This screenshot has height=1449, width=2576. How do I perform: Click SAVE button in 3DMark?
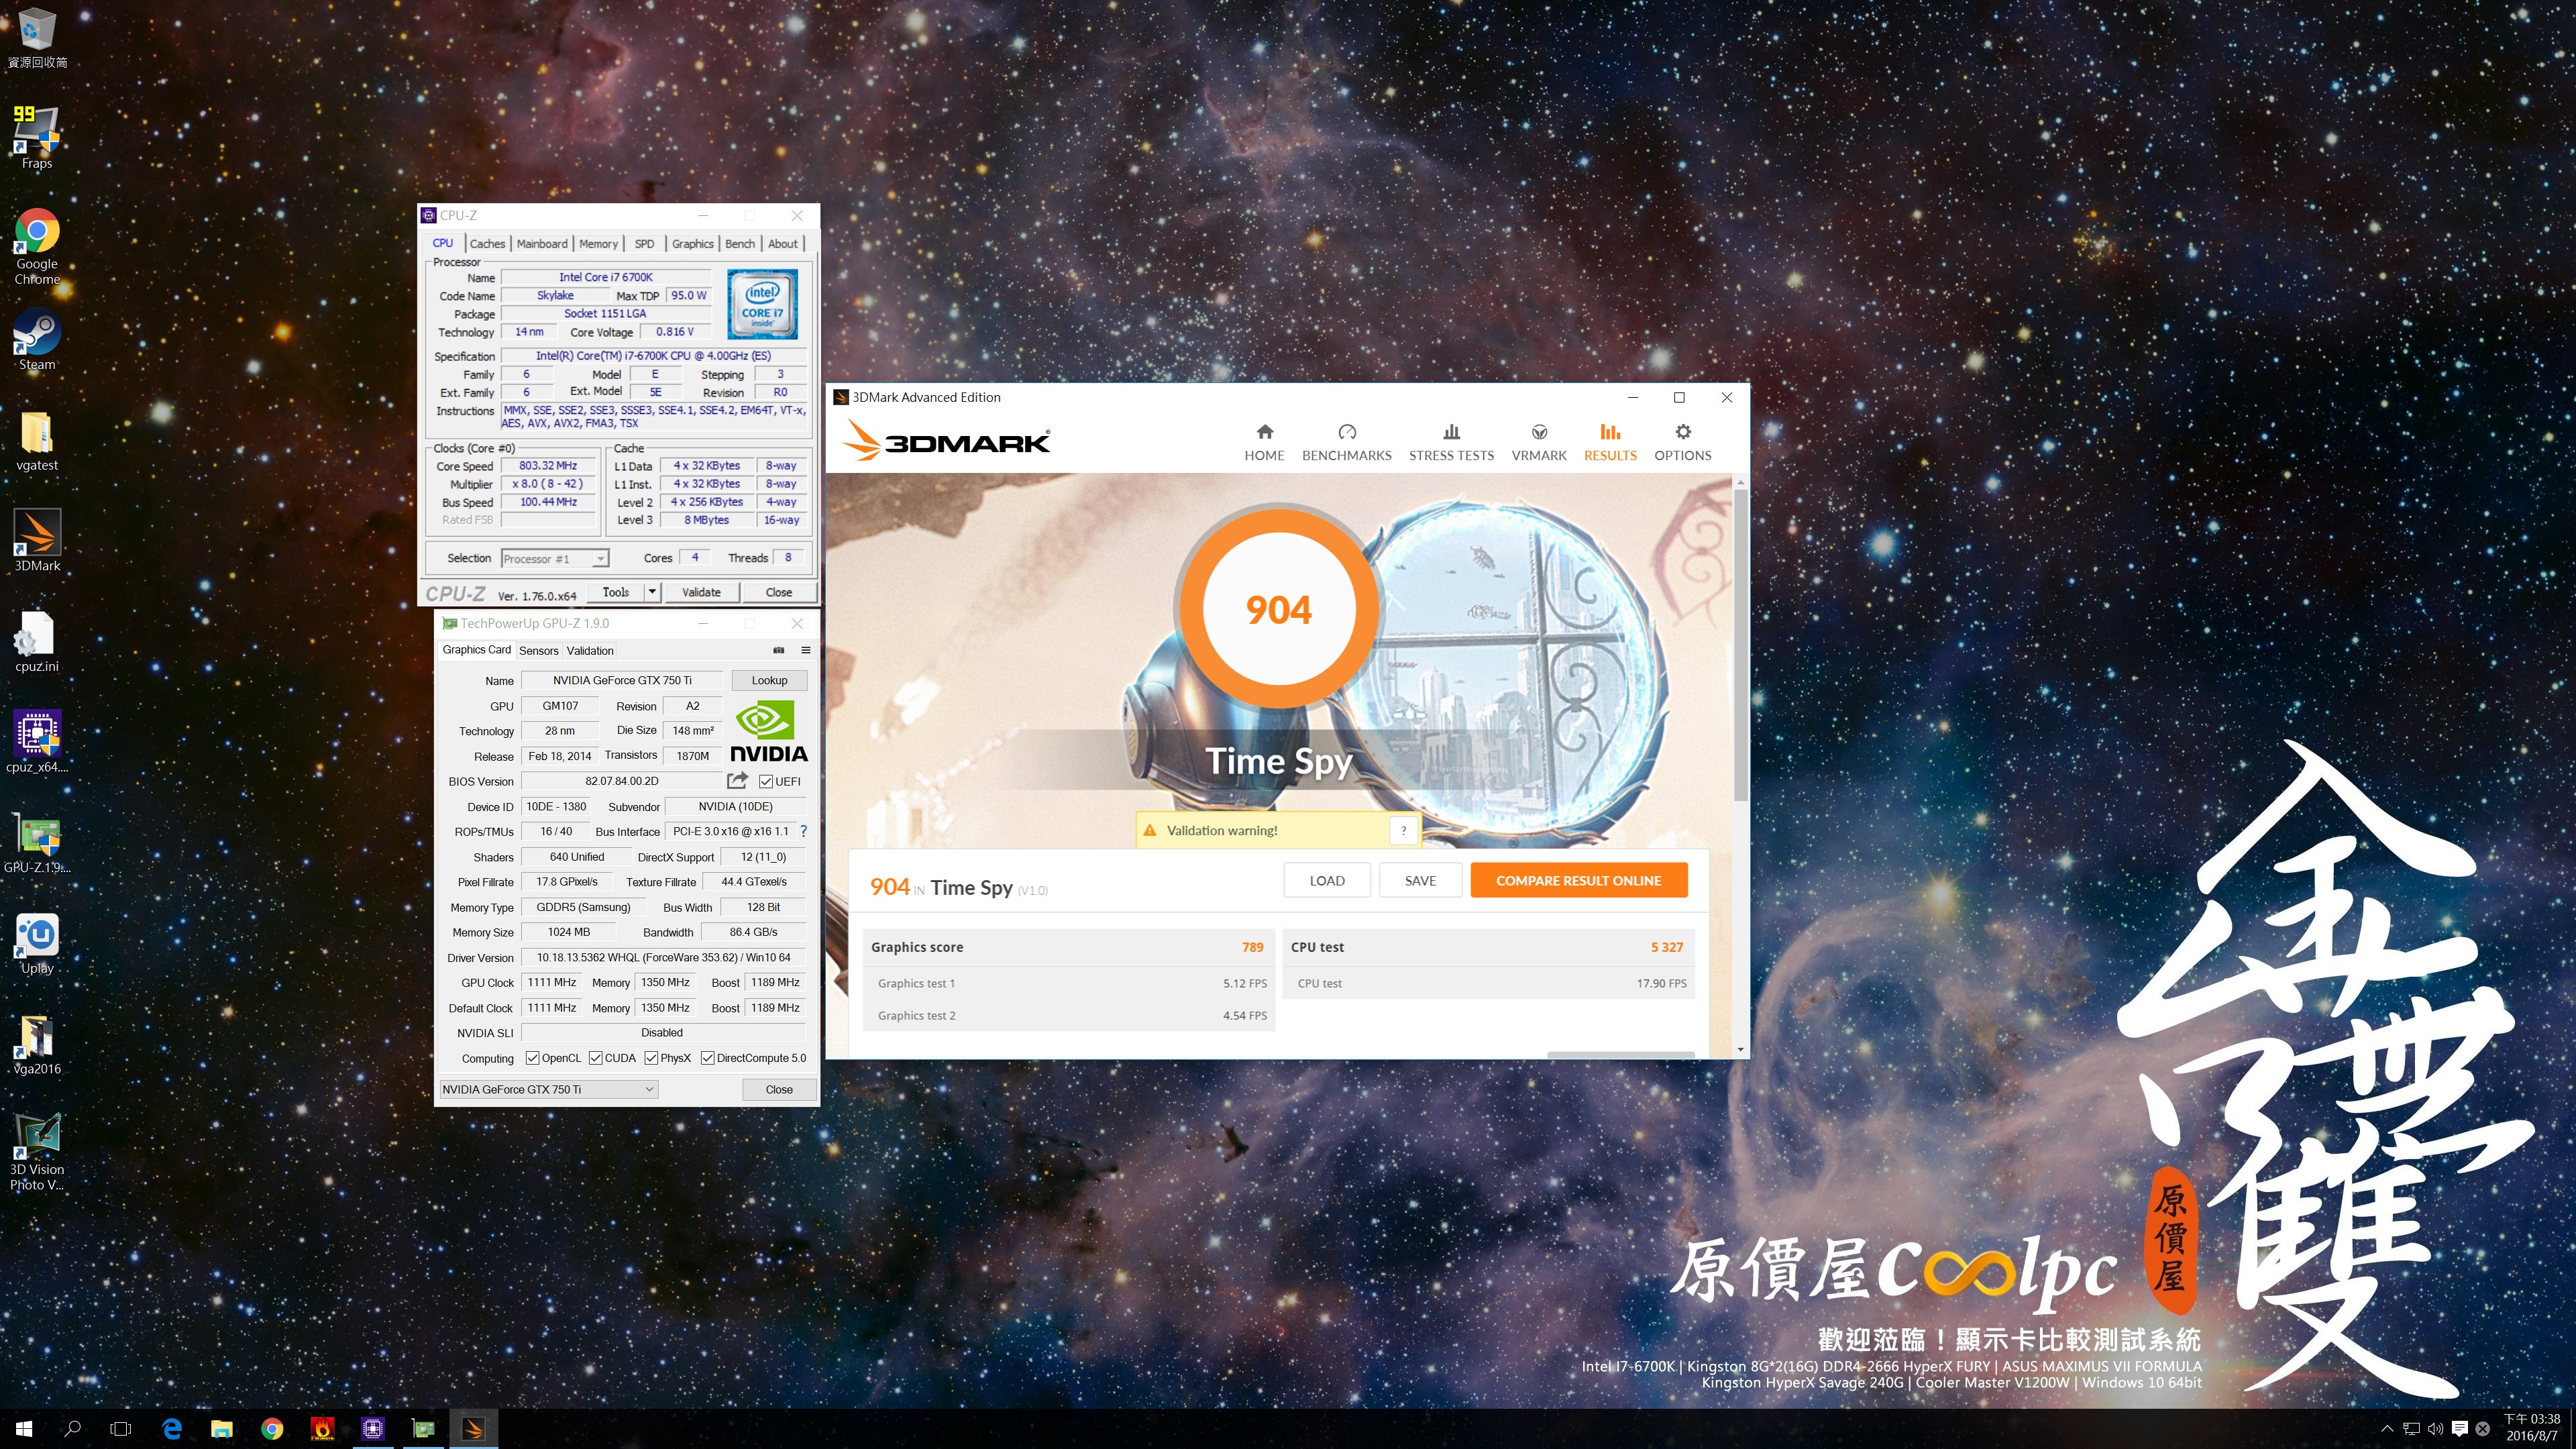coord(1420,881)
